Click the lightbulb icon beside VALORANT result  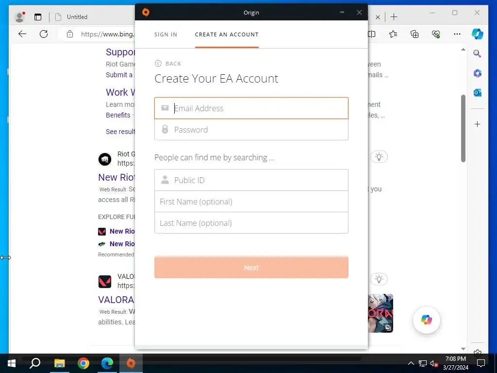pos(379,279)
